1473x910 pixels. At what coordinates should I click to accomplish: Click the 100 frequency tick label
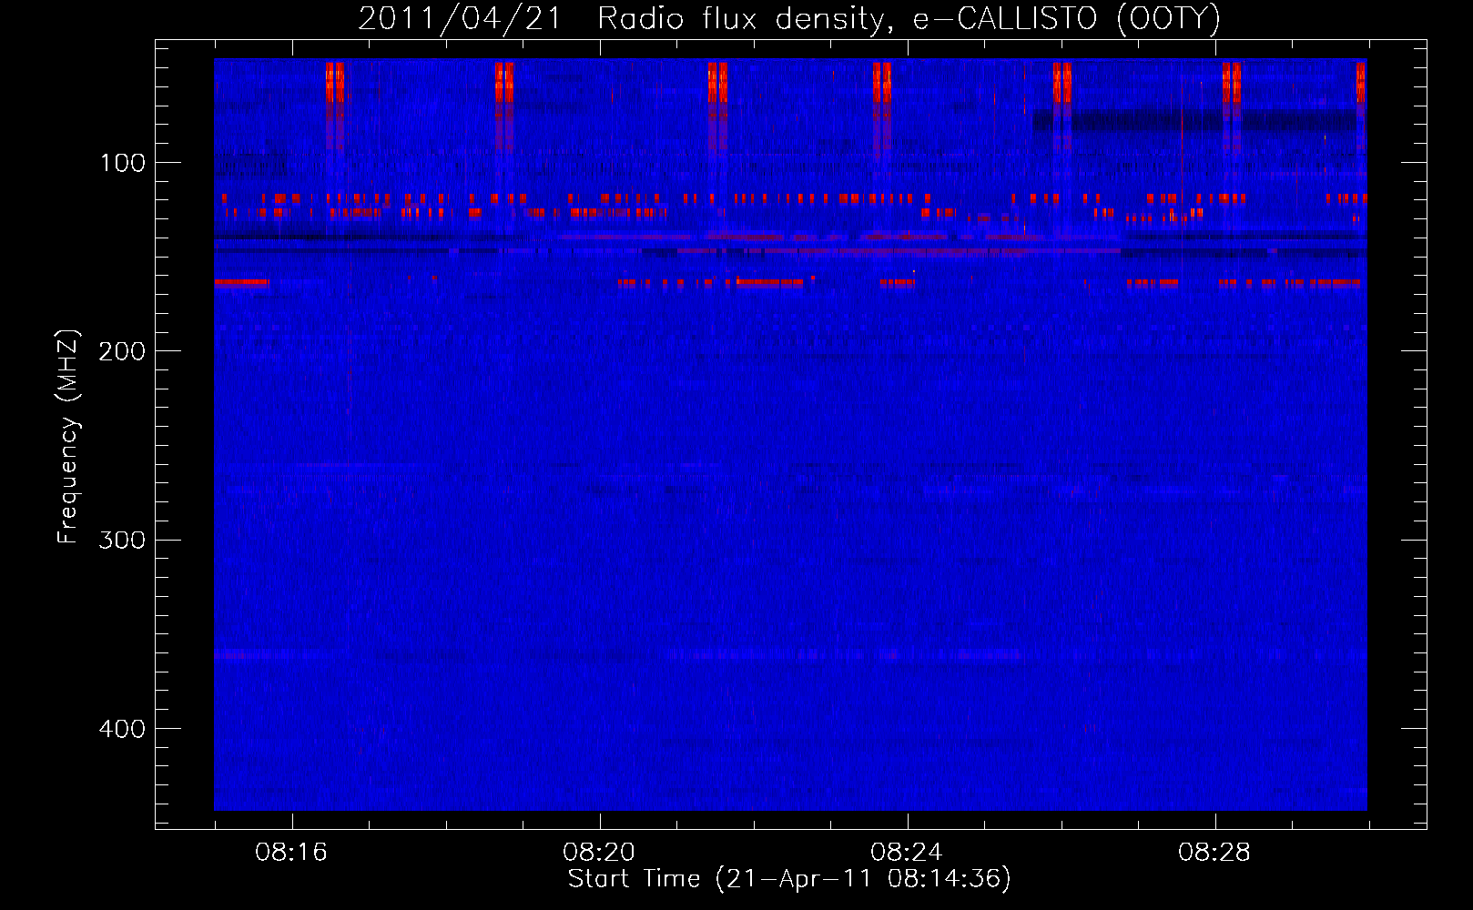coord(123,163)
